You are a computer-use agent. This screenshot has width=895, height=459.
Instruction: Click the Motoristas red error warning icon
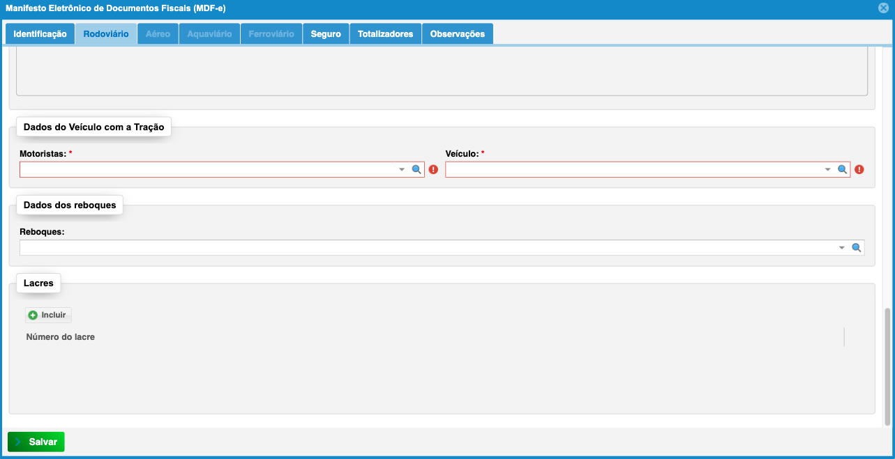click(433, 169)
